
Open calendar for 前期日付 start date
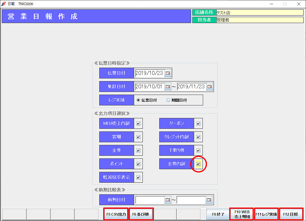(168, 200)
